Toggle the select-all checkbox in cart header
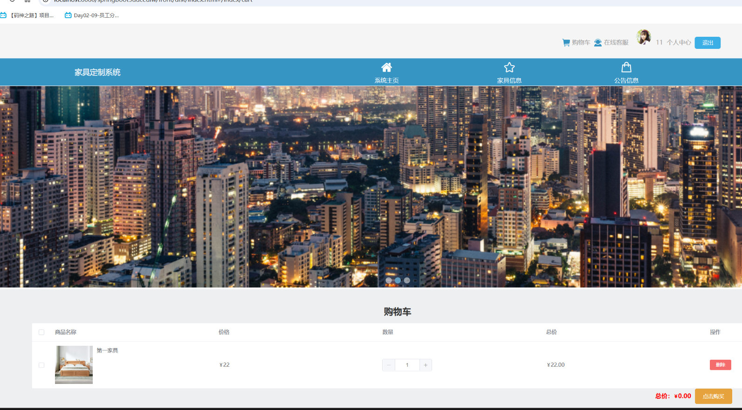 [x=41, y=332]
